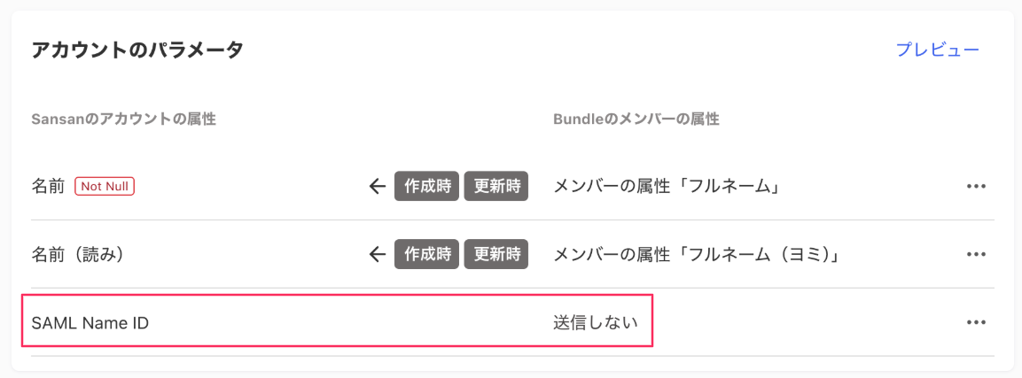
Task: Select the メンバーの属性「フルネーム（ヨミ）」 mapping value
Action: coord(696,254)
